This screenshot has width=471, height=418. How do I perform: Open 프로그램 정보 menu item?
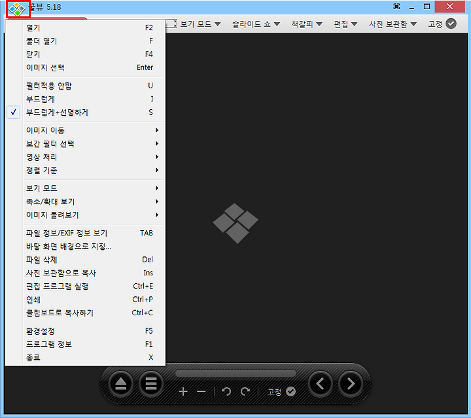pos(85,345)
